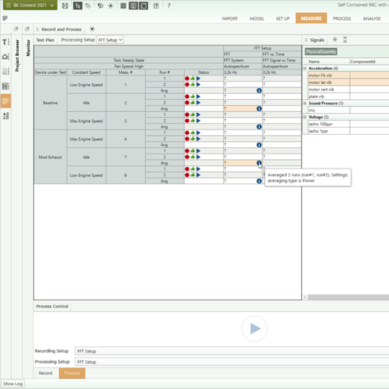Click the red record dot for Baseline run 1
Screen dimensions: 389x389
[x=187, y=78]
